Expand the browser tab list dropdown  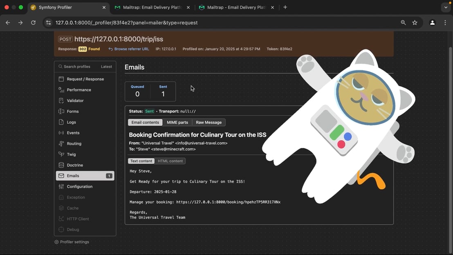(446, 7)
